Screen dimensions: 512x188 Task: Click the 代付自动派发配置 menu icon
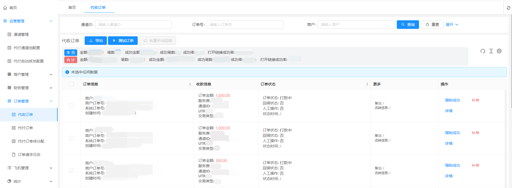click(9, 61)
